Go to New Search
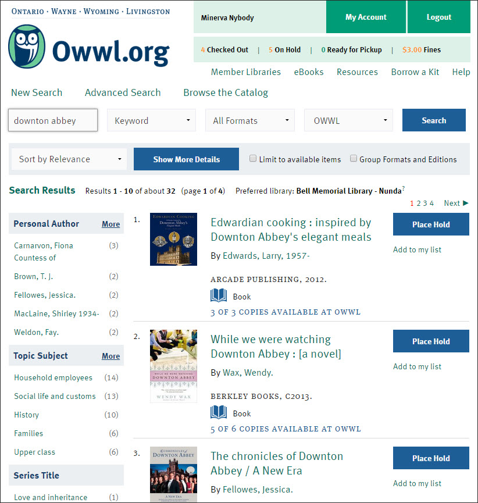The height and width of the screenshot is (503, 478). pyautogui.click(x=37, y=92)
